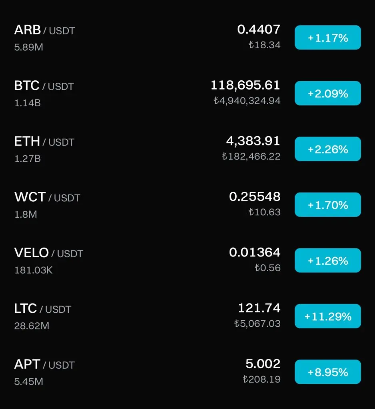Select the ETH price 4,383.91
Viewport: 375px width, 409px height.
tap(253, 141)
